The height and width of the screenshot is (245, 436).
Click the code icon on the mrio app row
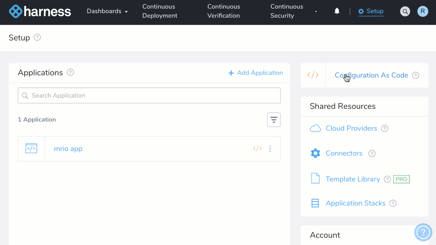click(257, 149)
